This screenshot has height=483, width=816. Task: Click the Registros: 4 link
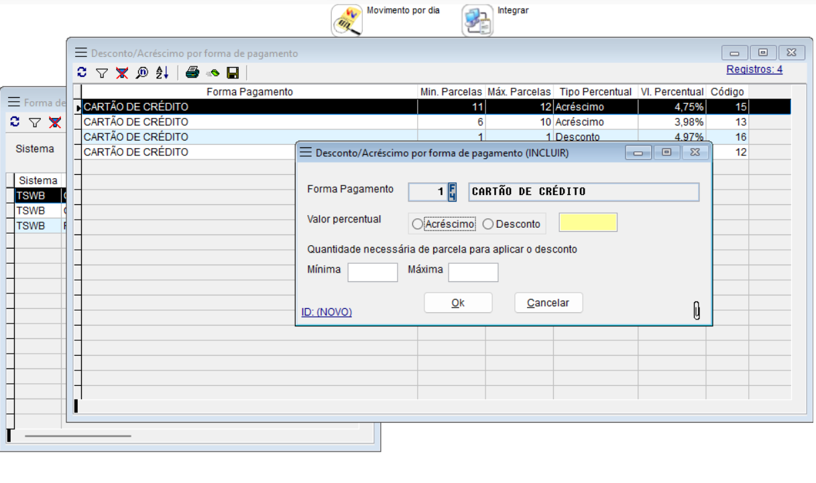[754, 70]
